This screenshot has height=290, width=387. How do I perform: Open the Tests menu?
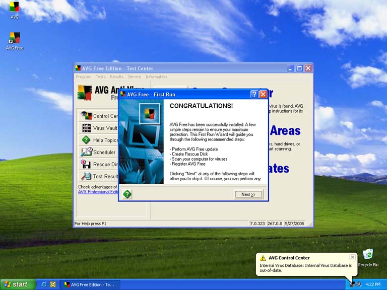[101, 77]
